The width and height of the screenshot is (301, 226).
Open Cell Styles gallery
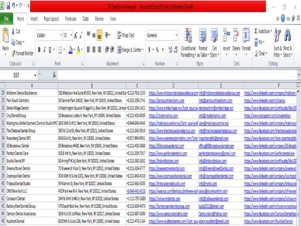(214, 43)
